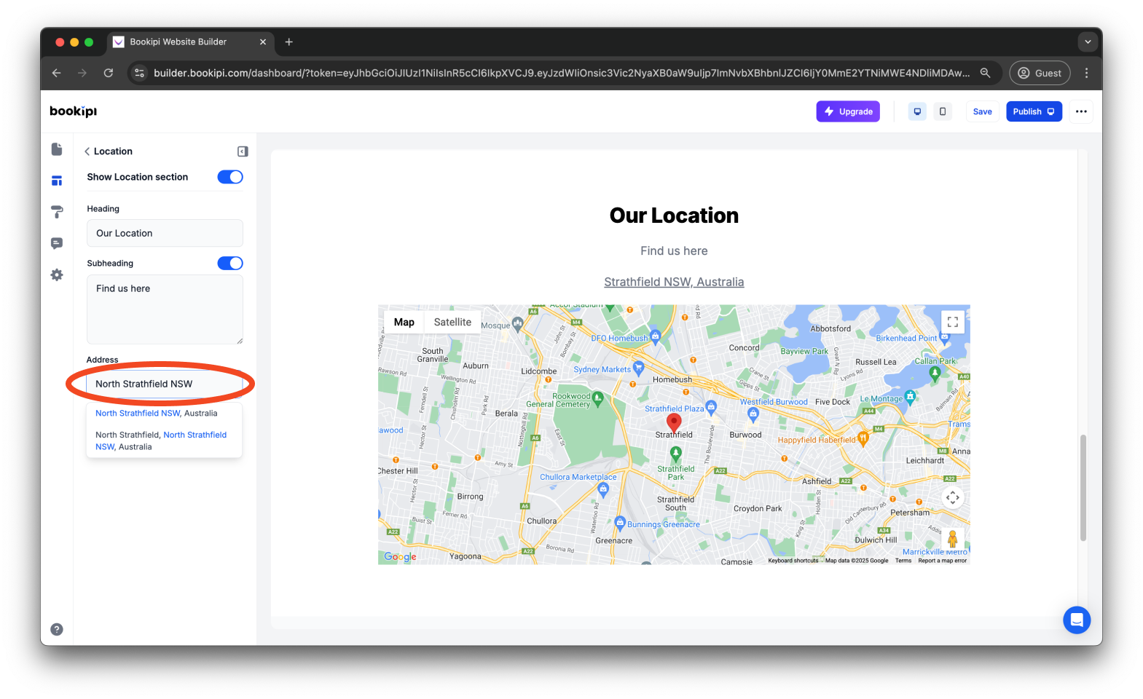Click the Subheading text area
This screenshot has height=699, width=1143.
[x=165, y=309]
